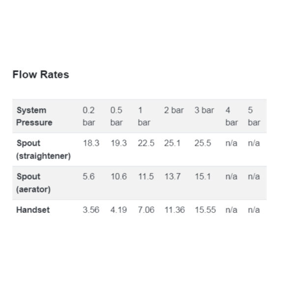Click the 0.2 bar column header
This screenshot has height=295, width=295.
tap(88, 116)
